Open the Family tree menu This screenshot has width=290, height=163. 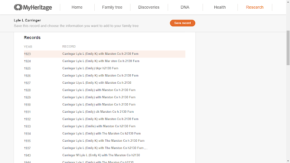coord(112,7)
